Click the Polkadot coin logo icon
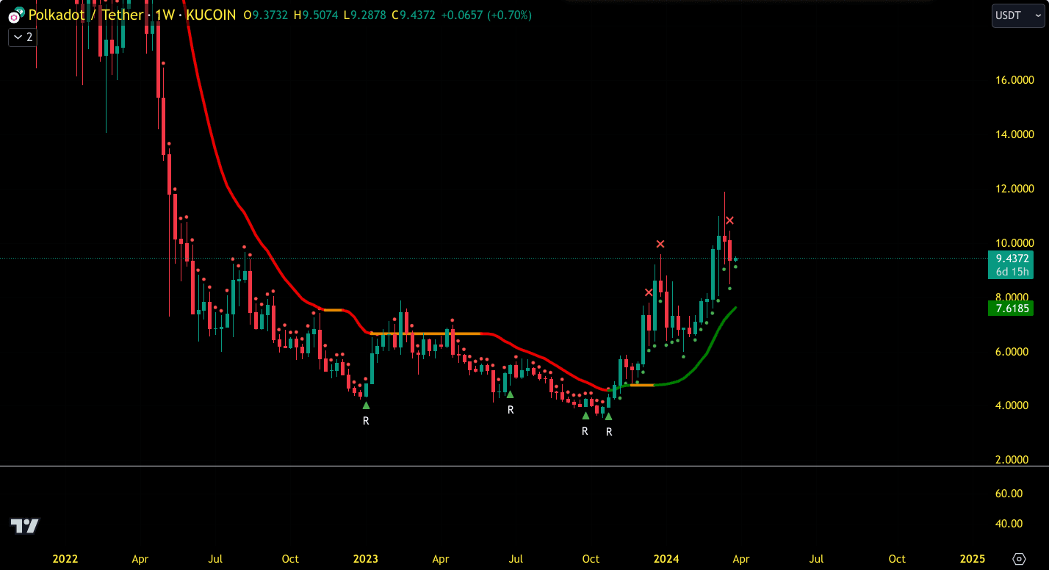Screen dimensions: 1049x570 [13, 15]
